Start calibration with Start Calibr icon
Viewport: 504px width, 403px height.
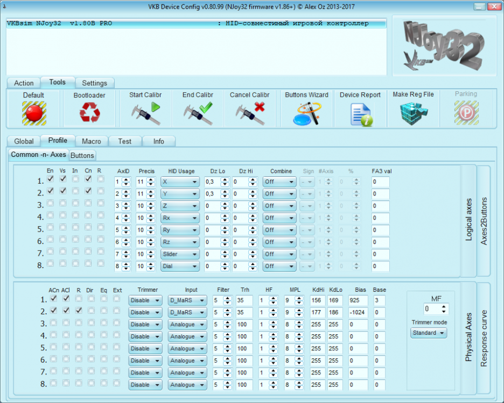(144, 113)
